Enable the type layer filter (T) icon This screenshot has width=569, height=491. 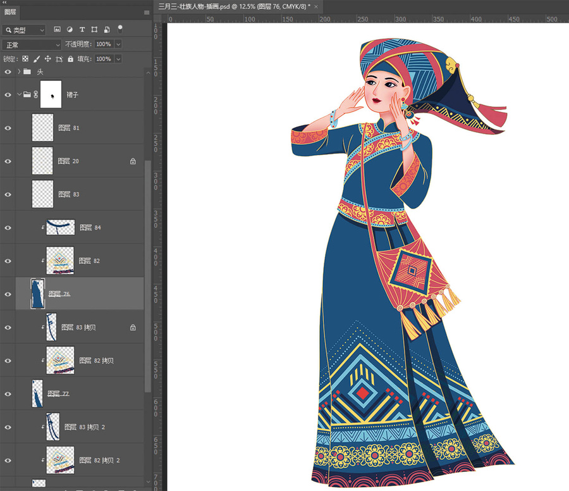(82, 29)
